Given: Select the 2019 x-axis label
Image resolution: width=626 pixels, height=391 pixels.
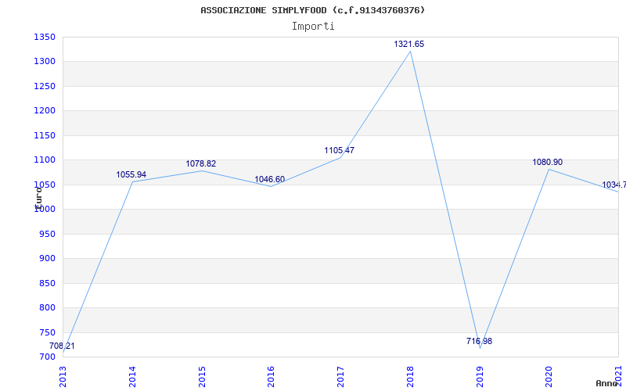Looking at the screenshot, I should tap(480, 377).
